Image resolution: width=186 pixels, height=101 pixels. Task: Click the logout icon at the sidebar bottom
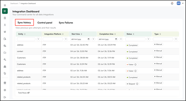tap(5, 97)
